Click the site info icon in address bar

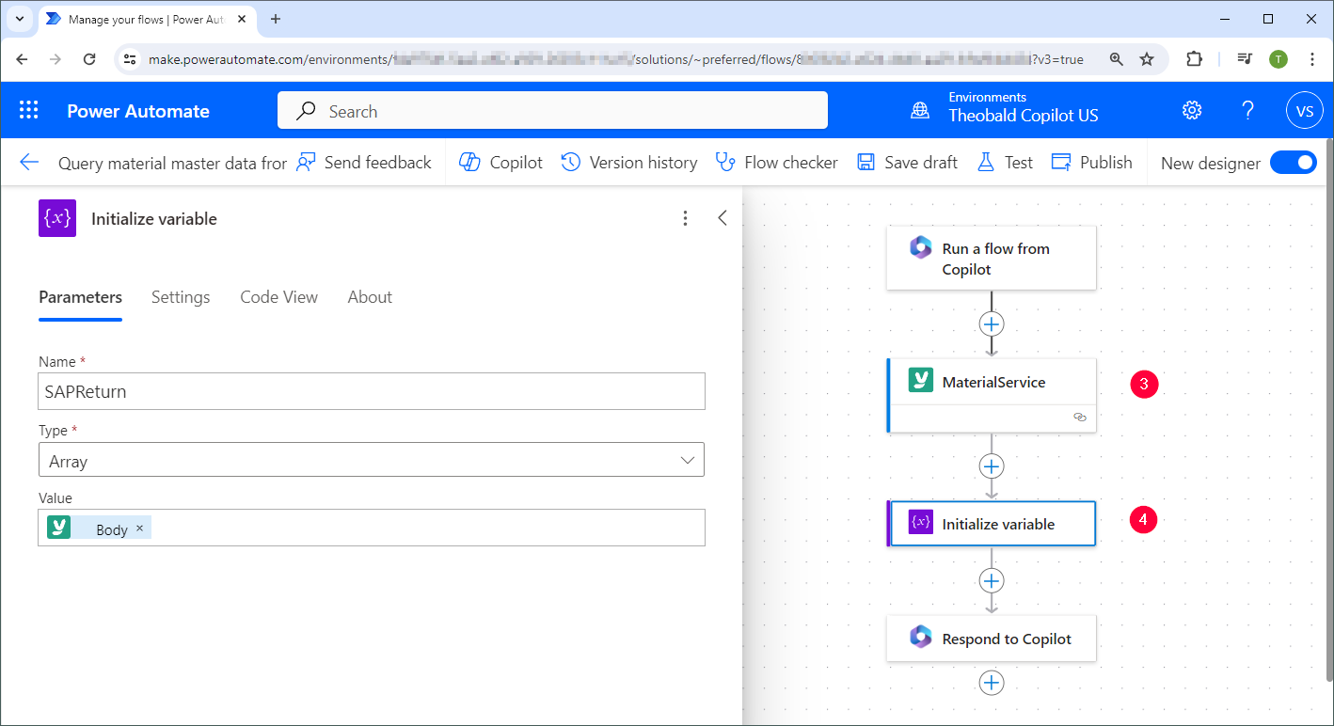click(x=131, y=59)
